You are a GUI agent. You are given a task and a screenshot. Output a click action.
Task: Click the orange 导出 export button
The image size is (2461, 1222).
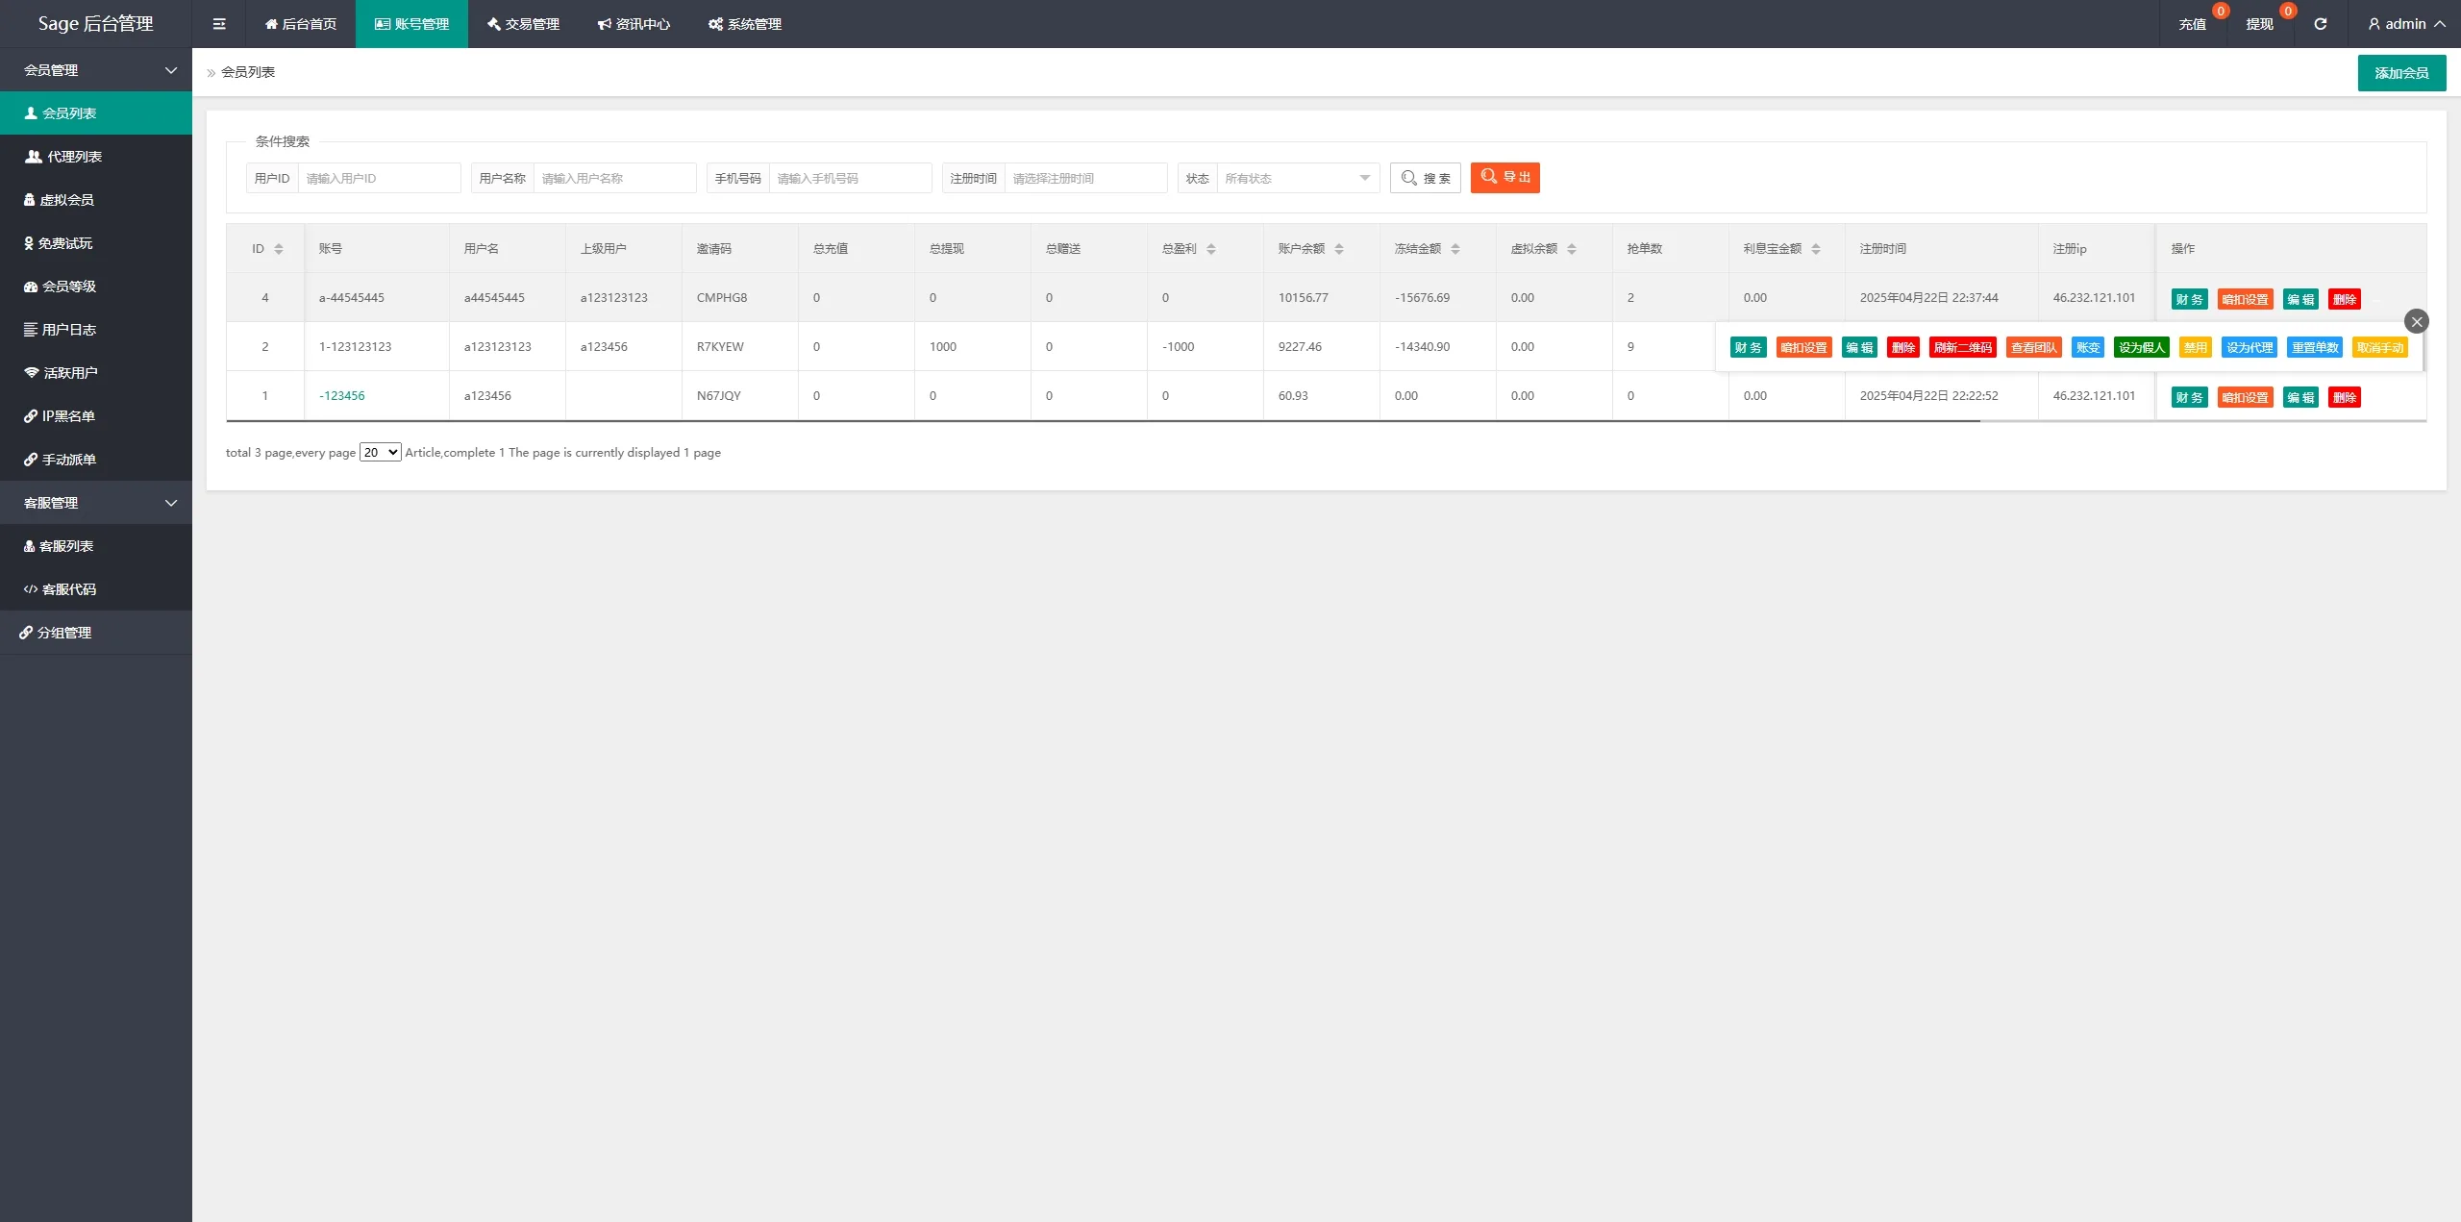(1504, 178)
